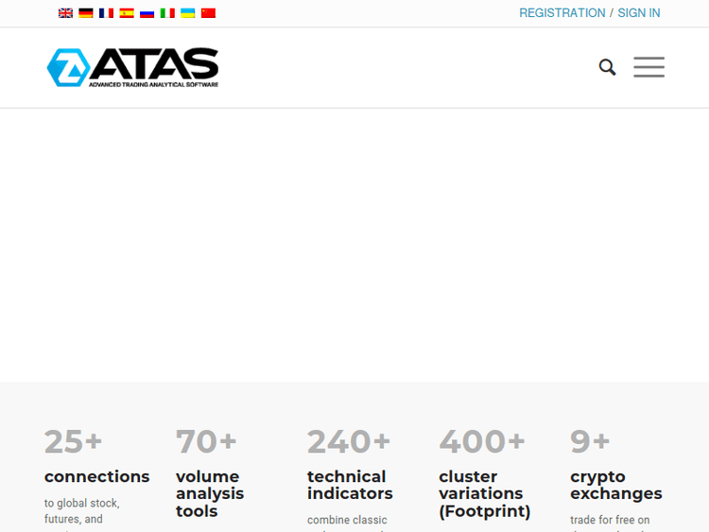Select the Chinese flag language option
The image size is (709, 532).
point(208,13)
